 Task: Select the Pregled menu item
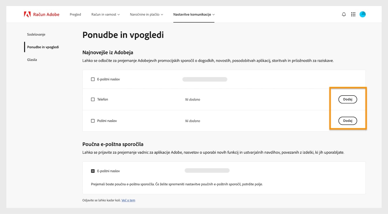(75, 14)
